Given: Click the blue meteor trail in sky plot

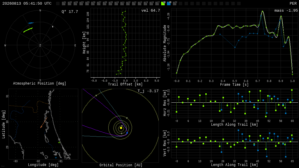Looking at the screenshot, I should tap(31, 23).
